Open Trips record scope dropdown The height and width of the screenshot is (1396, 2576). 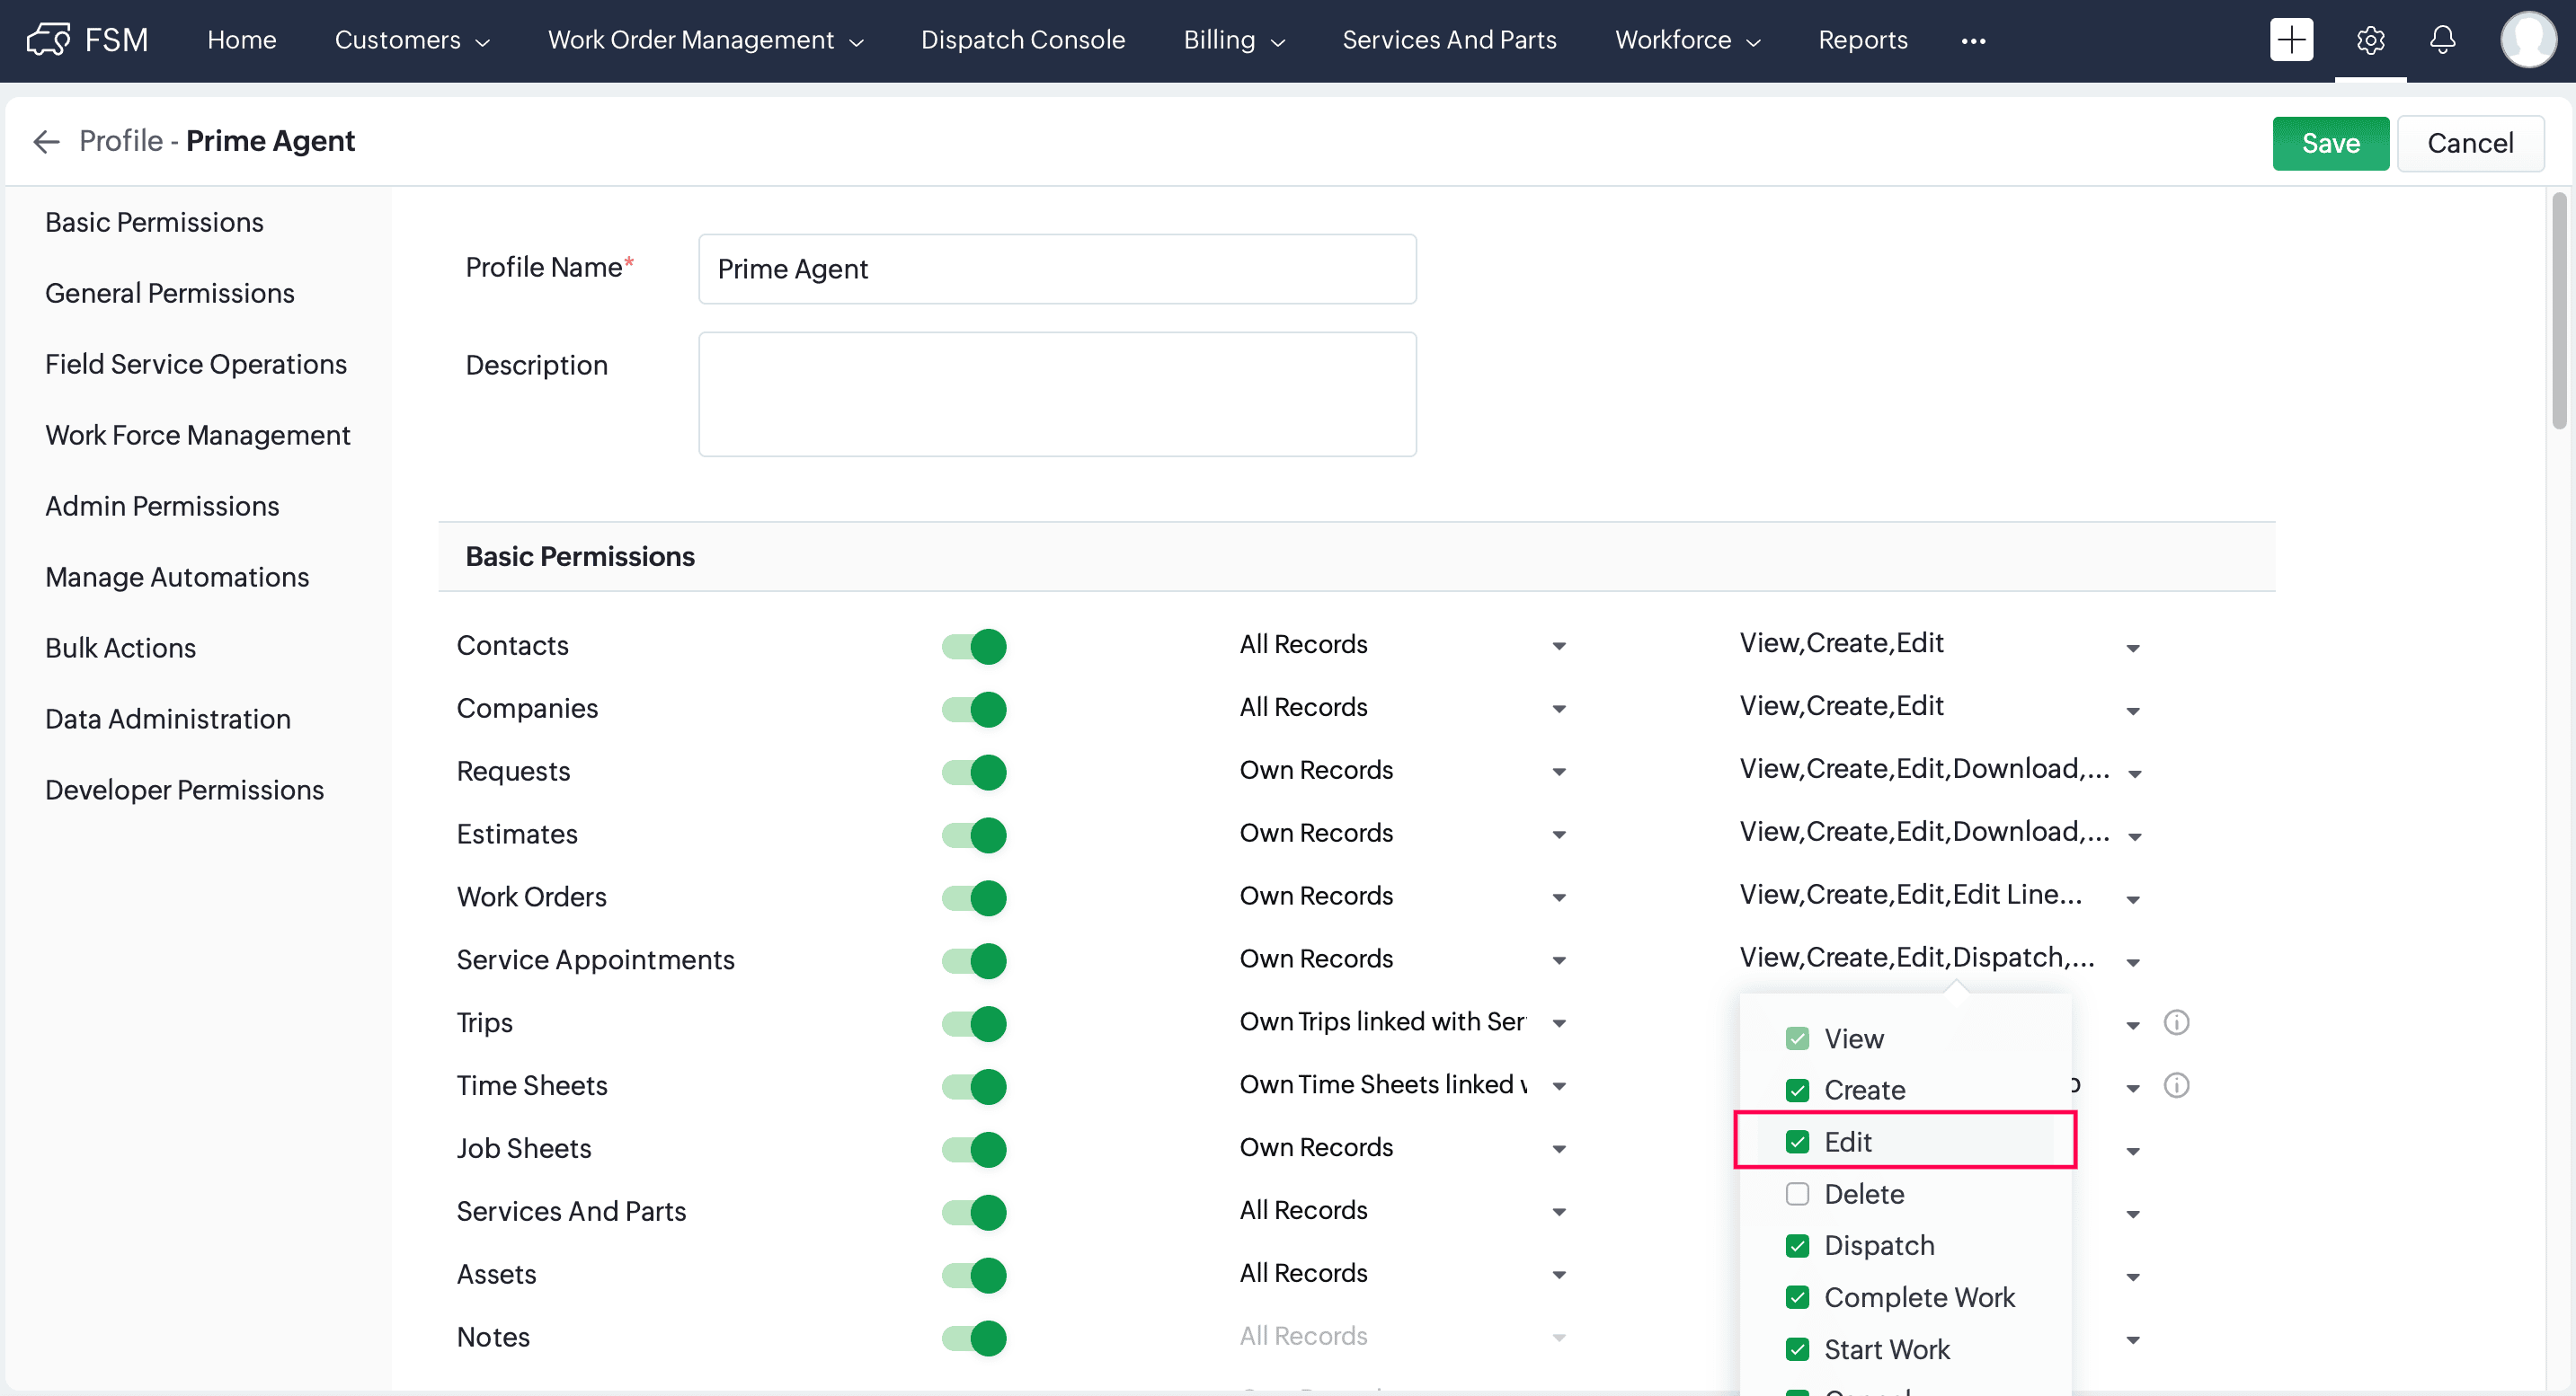point(1403,1023)
